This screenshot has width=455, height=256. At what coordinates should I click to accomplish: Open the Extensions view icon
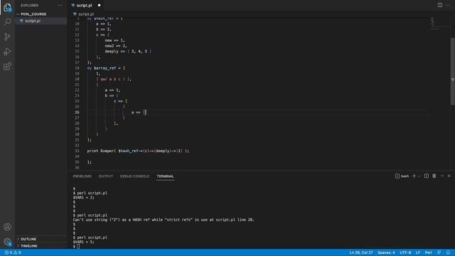coord(7,66)
